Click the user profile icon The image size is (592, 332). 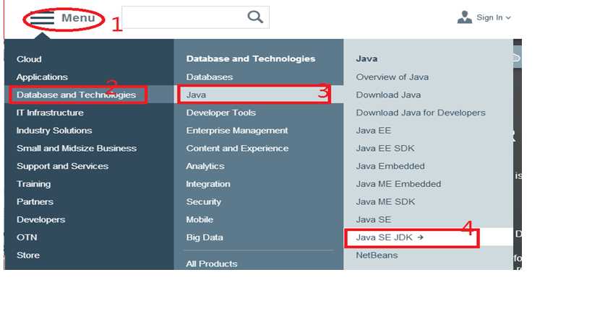(x=464, y=17)
